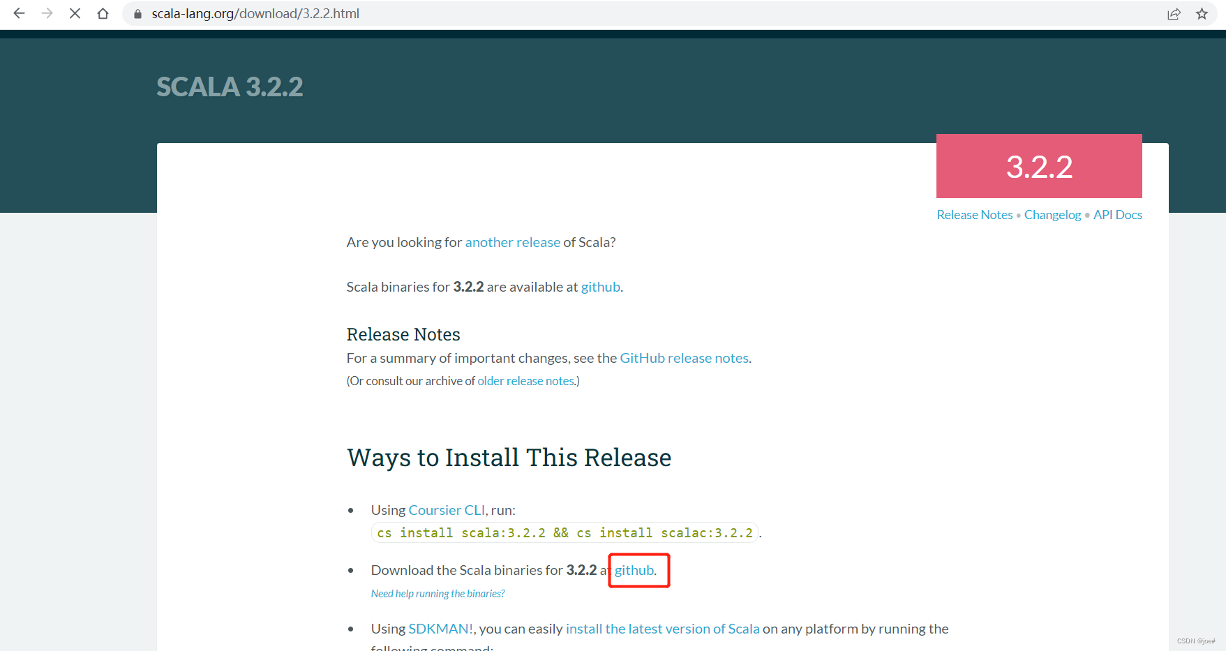Open 'Need help running the binaries?' link

(438, 594)
